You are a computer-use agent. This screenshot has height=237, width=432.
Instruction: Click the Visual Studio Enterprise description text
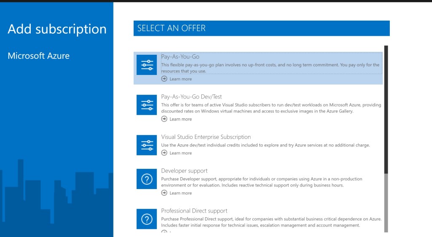pos(265,145)
